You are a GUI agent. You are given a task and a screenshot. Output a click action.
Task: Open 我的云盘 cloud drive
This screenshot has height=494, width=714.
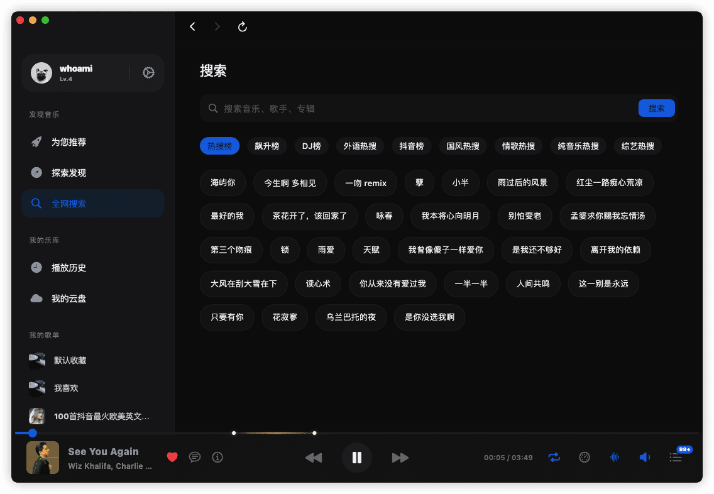click(93, 298)
